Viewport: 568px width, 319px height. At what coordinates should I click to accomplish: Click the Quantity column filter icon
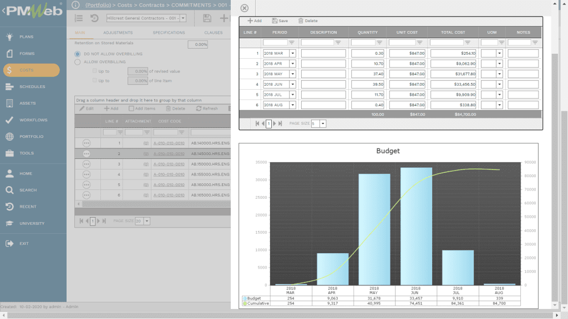click(379, 43)
